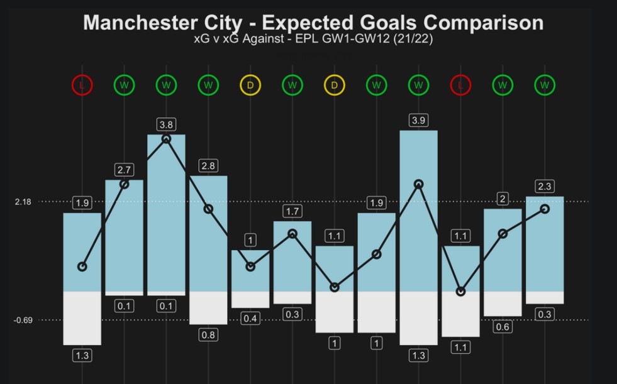This screenshot has width=617, height=384.
Task: Click the 0.6 xG against label
Action: [503, 327]
